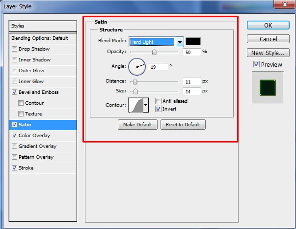Open Color Overlay settings
Image resolution: width=296 pixels, height=229 pixels.
[x=34, y=135]
